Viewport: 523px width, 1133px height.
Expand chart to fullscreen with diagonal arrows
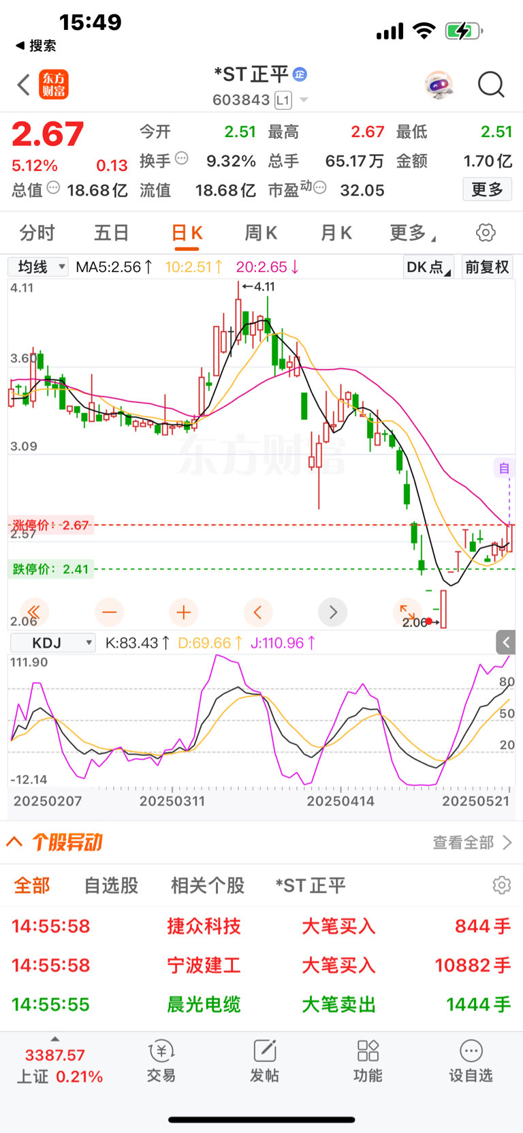point(407,611)
